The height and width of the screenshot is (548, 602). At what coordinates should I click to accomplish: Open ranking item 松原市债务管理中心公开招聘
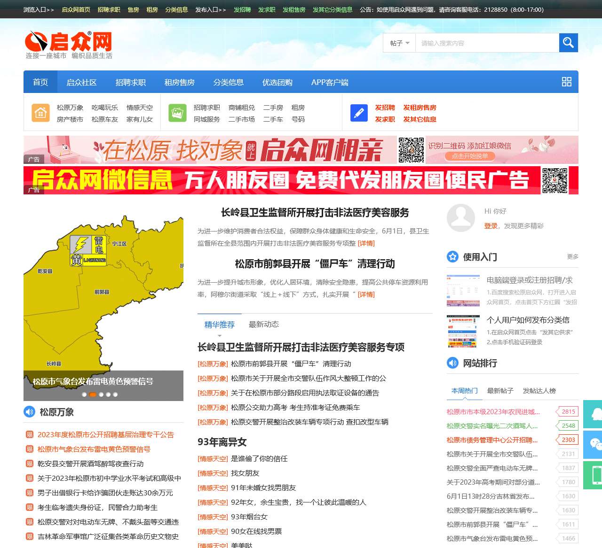[492, 440]
